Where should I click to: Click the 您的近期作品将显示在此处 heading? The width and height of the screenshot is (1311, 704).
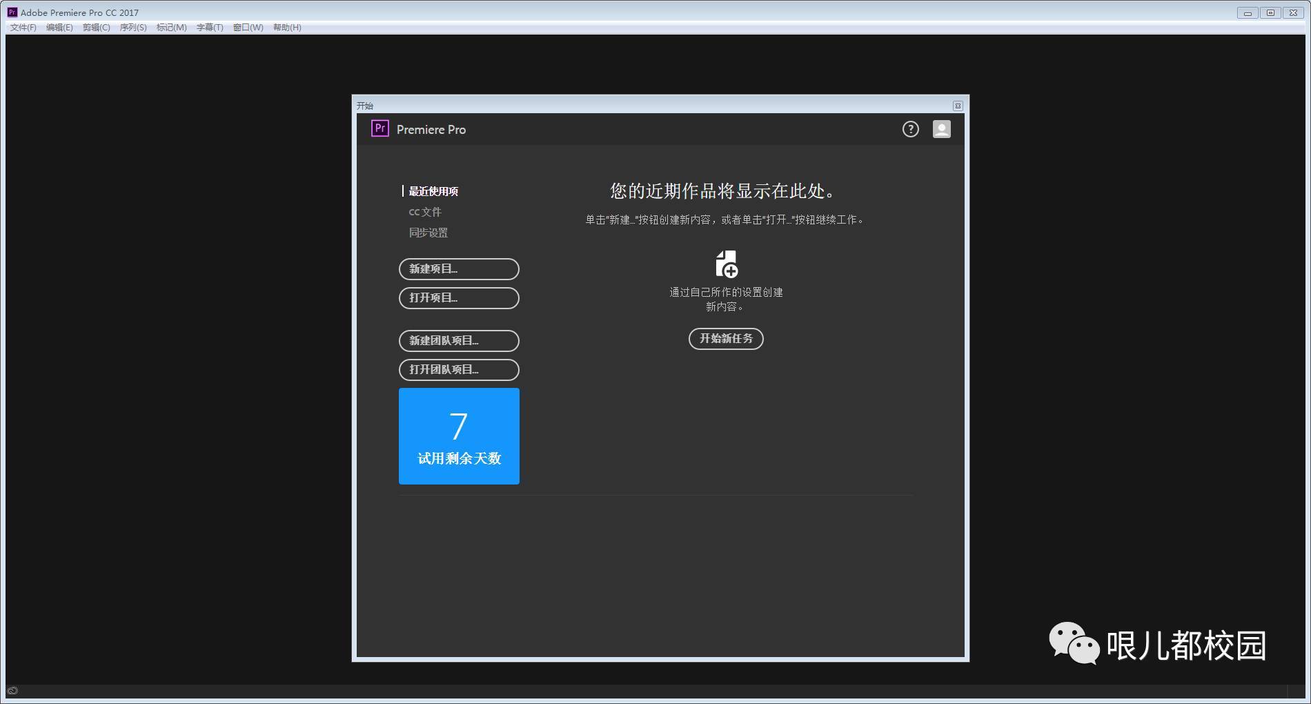pos(723,191)
